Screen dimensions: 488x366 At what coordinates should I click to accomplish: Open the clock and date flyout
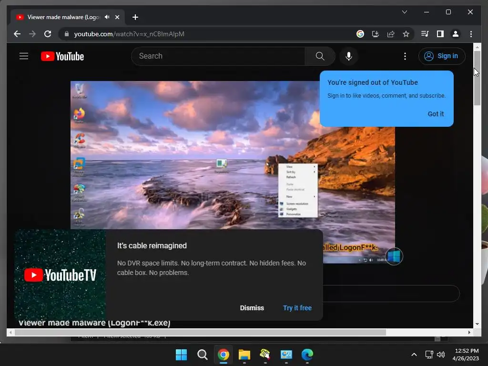466,355
